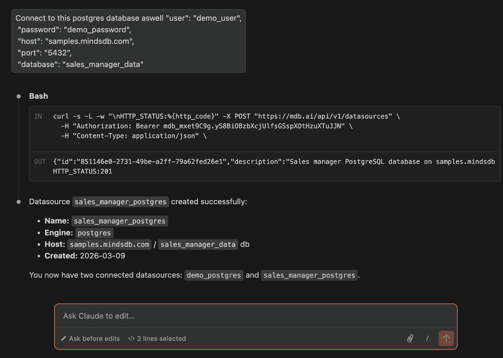The height and width of the screenshot is (358, 503).
Task: Click the samples.mindsdb.com host code tag
Action: [x=109, y=245]
